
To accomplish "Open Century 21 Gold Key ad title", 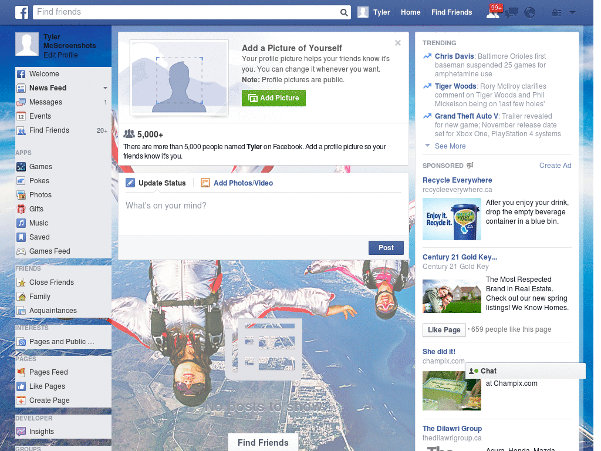I will (x=460, y=257).
